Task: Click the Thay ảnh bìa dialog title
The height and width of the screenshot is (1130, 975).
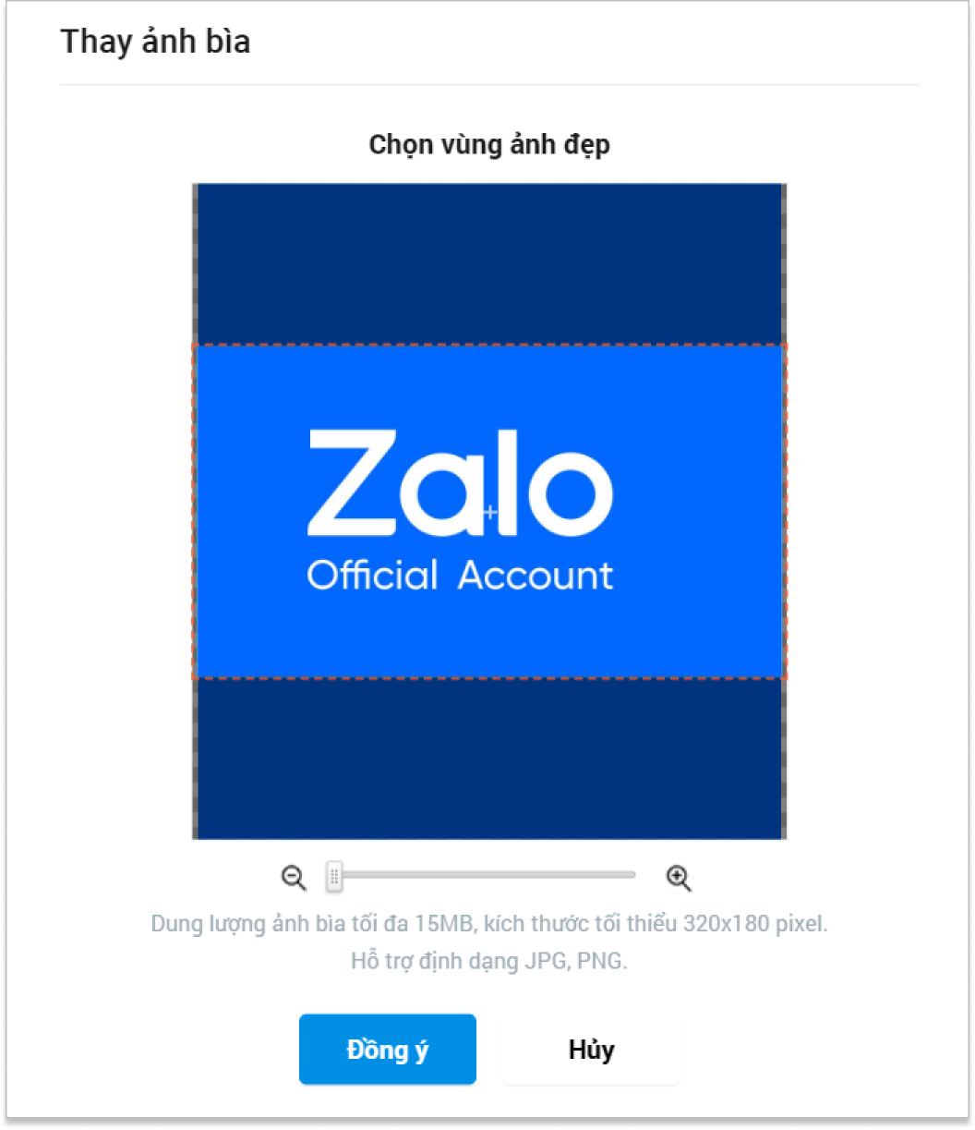Action: pyautogui.click(x=155, y=43)
